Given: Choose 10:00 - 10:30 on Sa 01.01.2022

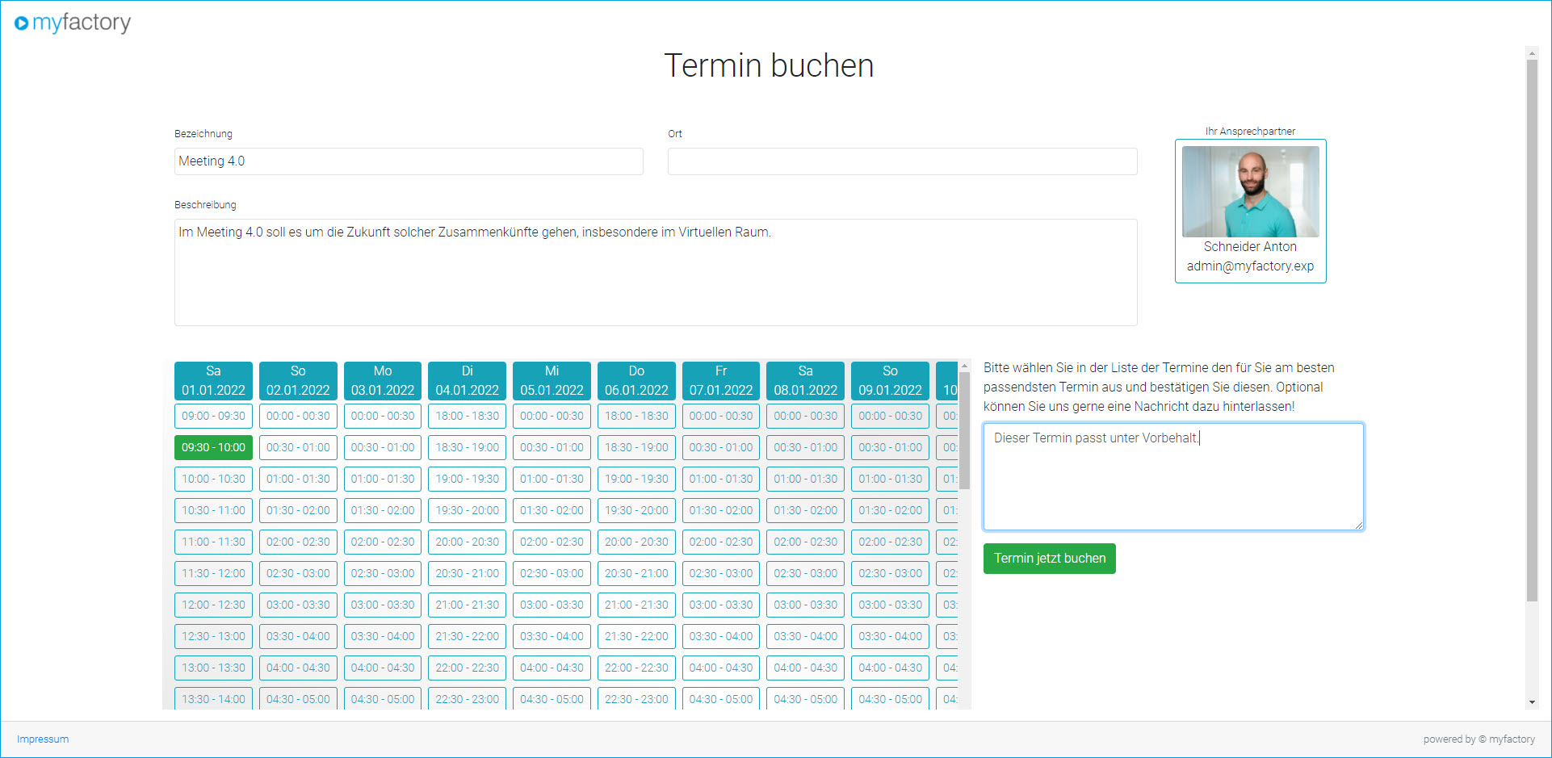Looking at the screenshot, I should pos(213,479).
